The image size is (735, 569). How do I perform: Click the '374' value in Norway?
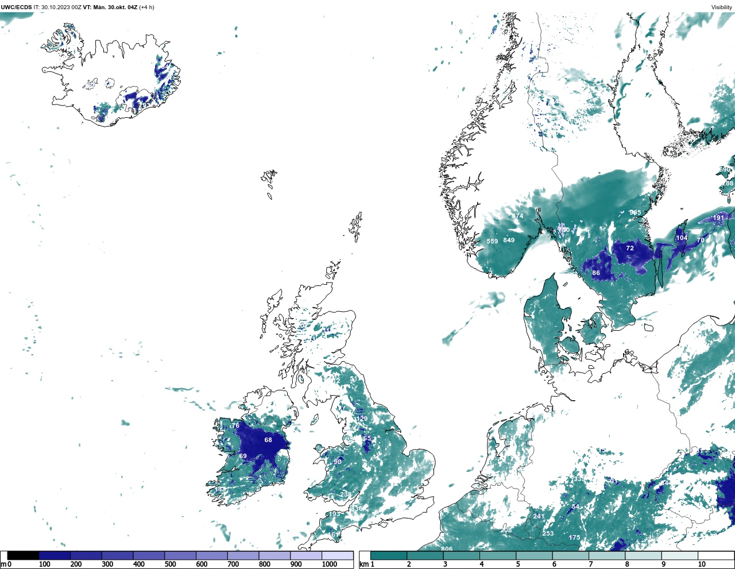tap(517, 216)
